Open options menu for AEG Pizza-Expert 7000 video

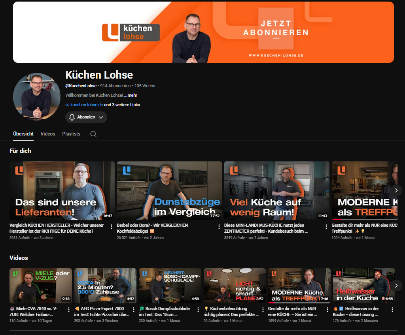coord(133,310)
